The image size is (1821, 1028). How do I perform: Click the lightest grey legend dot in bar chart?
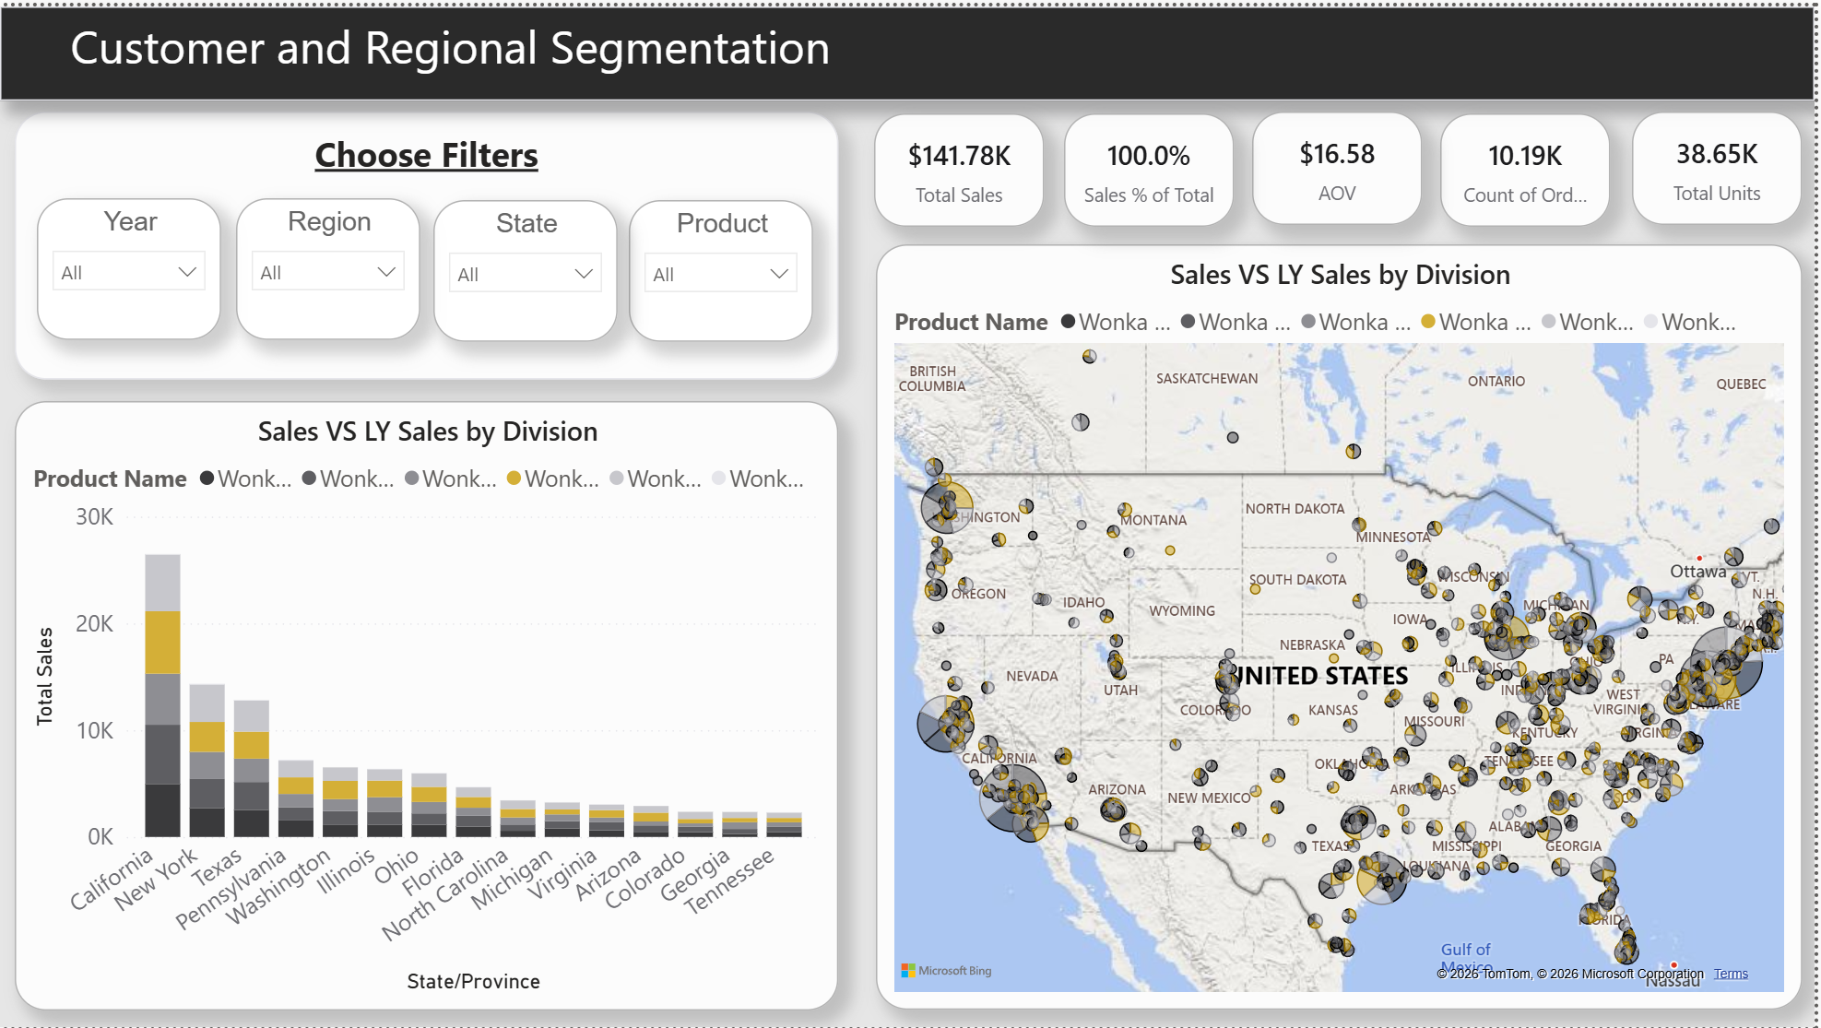click(719, 478)
